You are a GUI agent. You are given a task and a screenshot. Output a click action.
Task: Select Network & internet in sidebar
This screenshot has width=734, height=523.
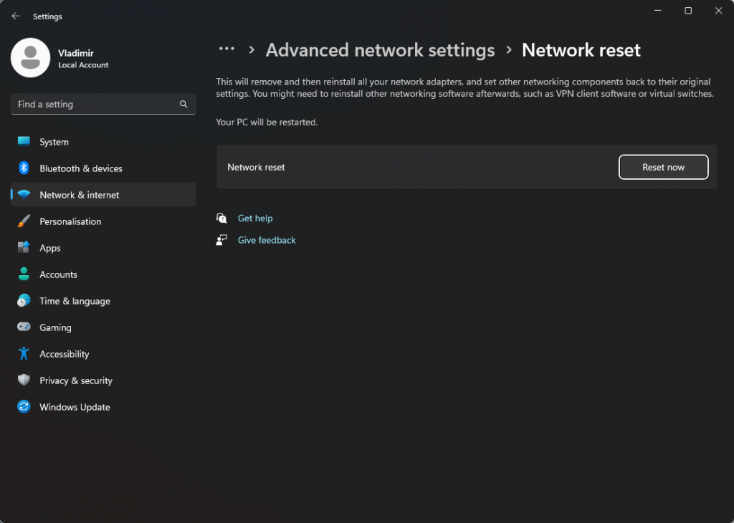pos(79,195)
